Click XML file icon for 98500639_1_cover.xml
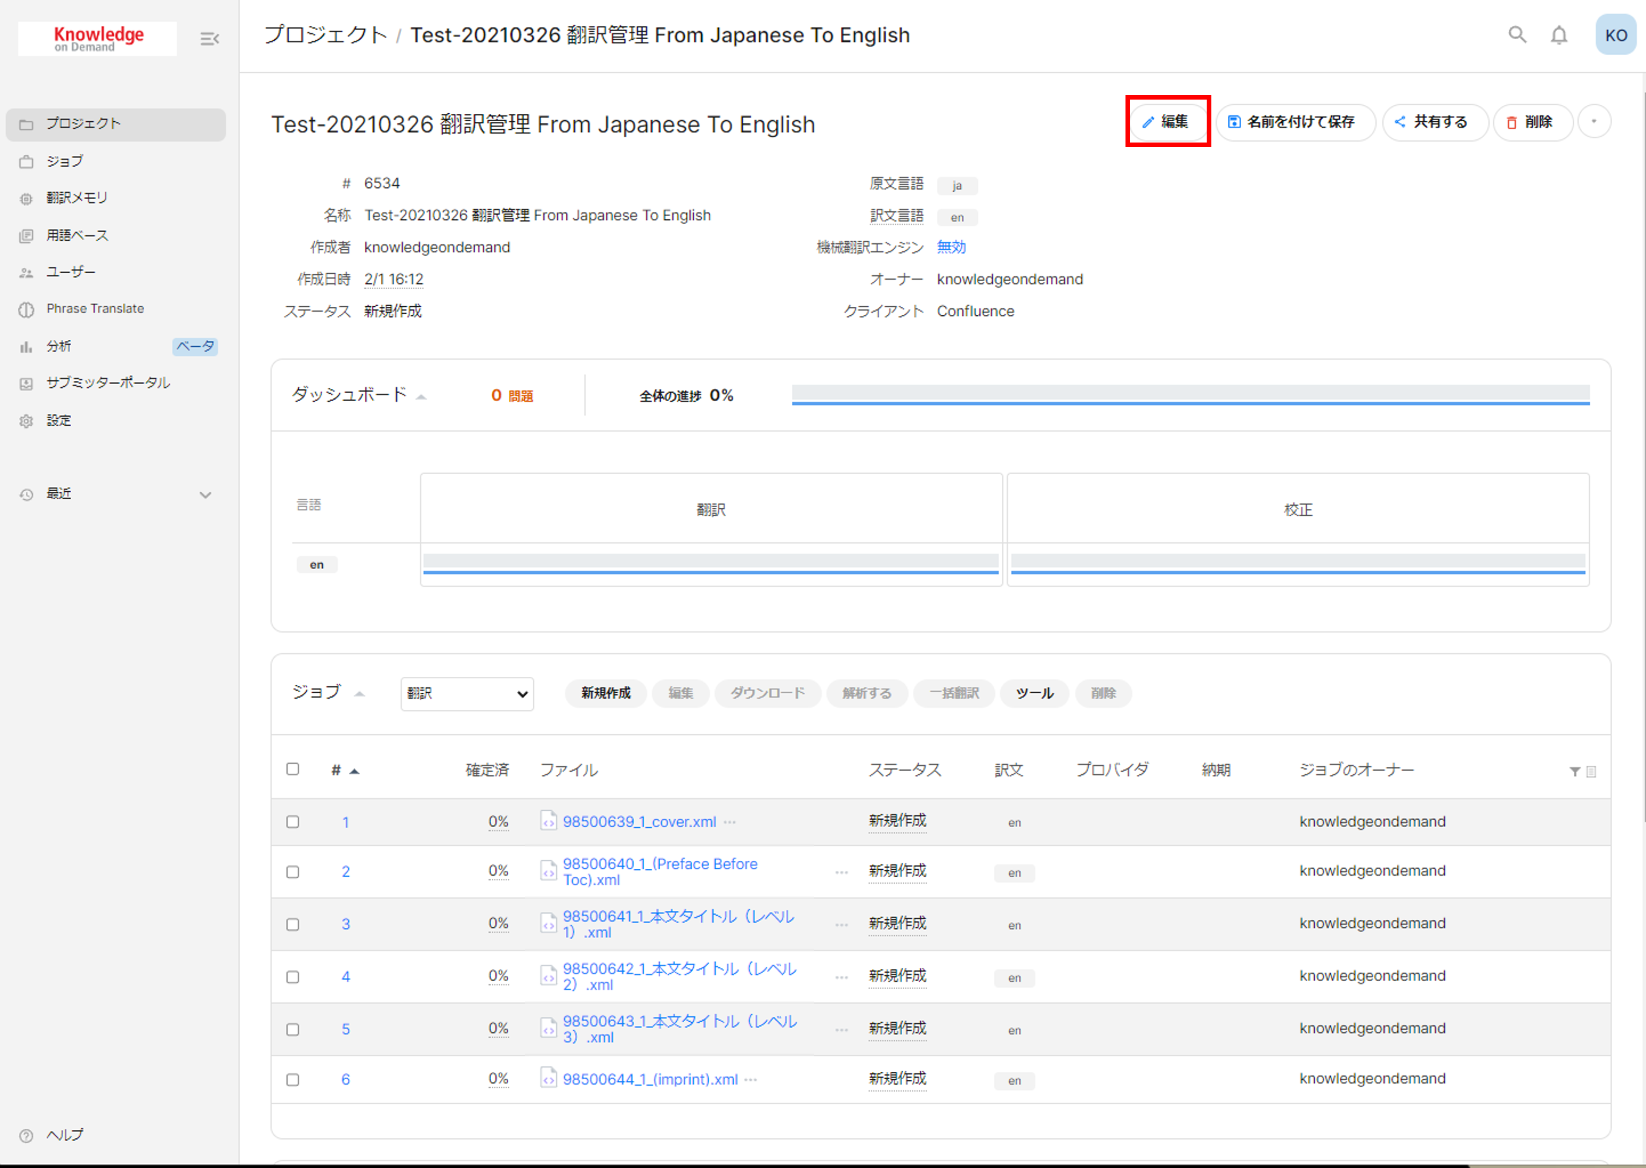 548,821
